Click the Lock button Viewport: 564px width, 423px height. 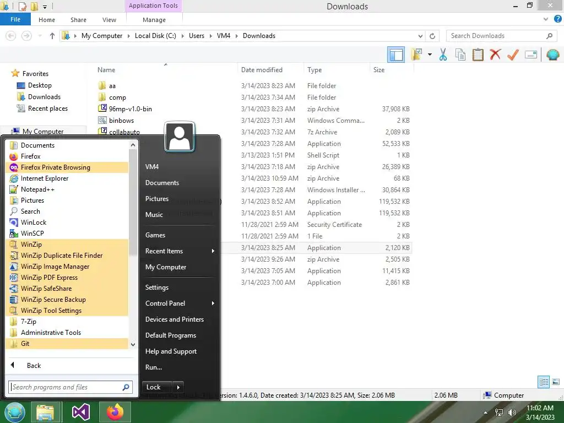157,387
